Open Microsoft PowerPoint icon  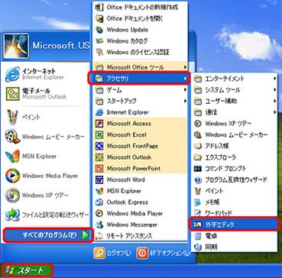point(99,169)
